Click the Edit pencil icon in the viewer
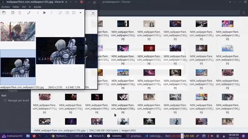Image resolution: width=248 pixels, height=139 pixels. click(x=29, y=13)
